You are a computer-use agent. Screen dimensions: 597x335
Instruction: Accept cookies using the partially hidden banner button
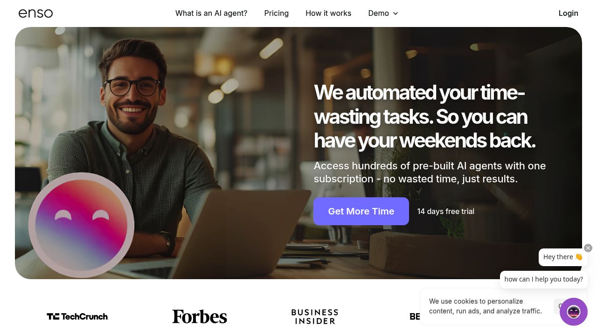tap(557, 307)
